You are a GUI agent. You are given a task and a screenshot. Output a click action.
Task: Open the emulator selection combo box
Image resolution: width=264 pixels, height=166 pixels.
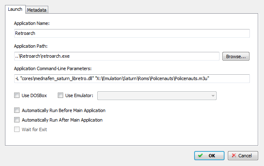(x=157, y=95)
